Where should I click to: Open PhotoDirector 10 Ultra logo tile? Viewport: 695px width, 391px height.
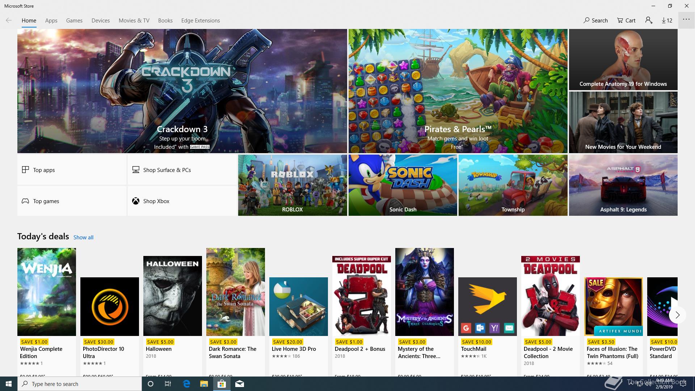point(110,307)
